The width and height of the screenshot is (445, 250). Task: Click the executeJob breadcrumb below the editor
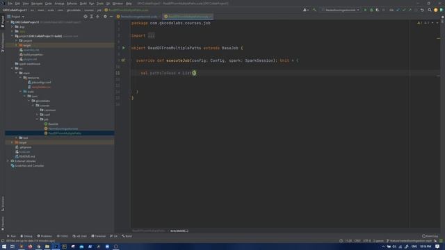coord(179,231)
